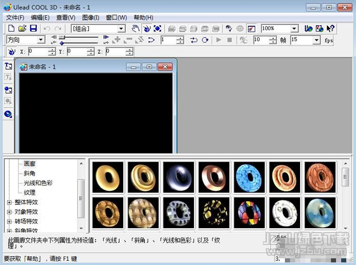Click the Open file folder icon
The image size is (356, 265).
tap(22, 29)
